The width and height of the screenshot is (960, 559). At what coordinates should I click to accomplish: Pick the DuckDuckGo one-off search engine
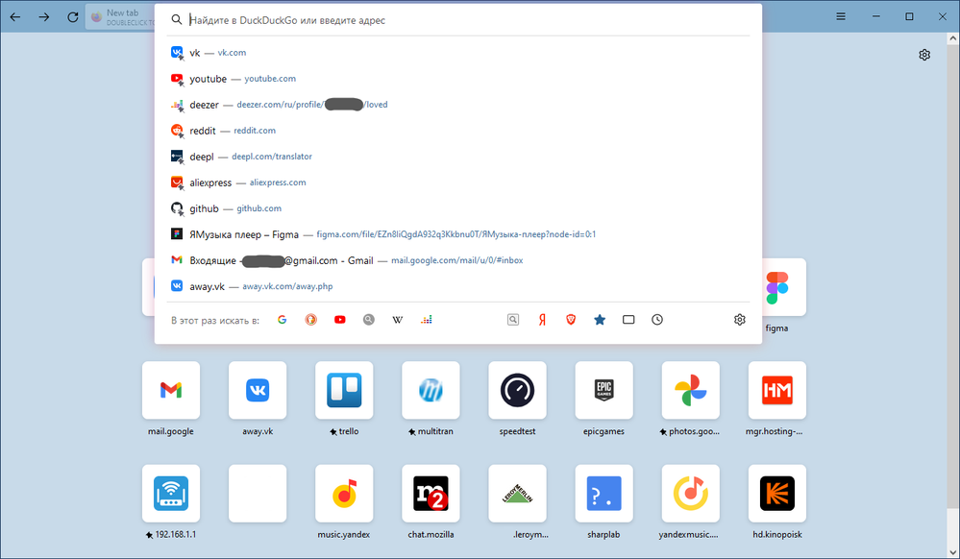tap(310, 320)
